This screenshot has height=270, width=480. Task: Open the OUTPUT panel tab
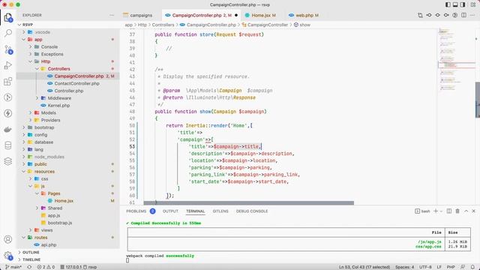point(170,211)
